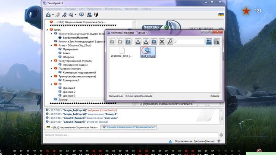
Task: Create a new folder in file browser
Action: [x=154, y=42]
